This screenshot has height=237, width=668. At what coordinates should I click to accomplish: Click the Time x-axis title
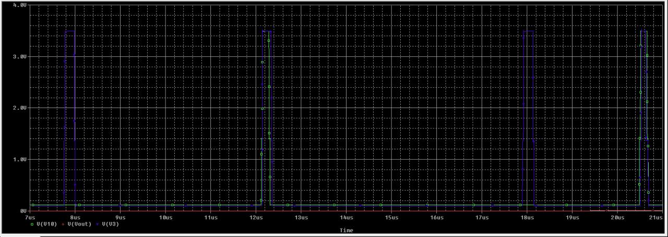(x=347, y=230)
